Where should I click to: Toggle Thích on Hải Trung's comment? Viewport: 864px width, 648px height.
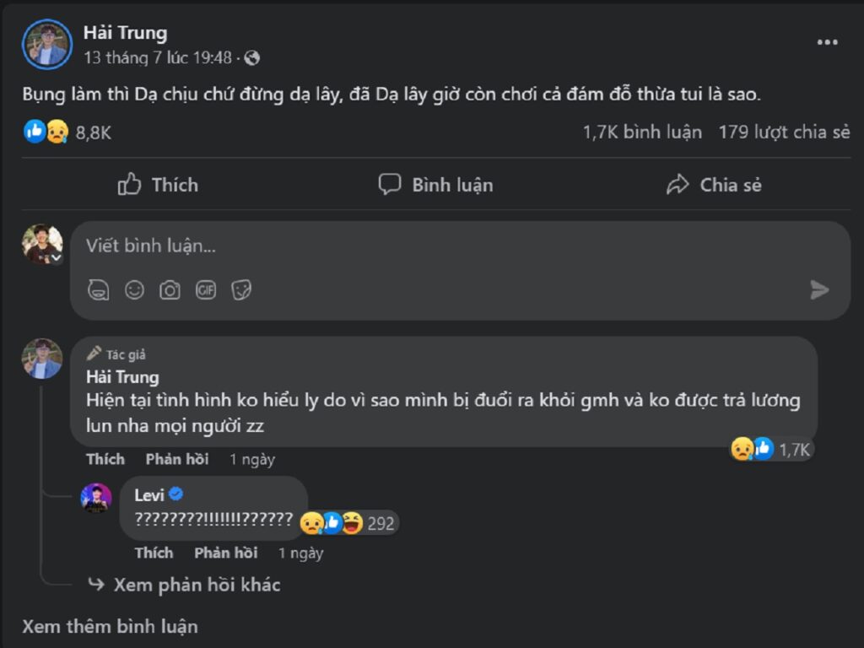pos(105,459)
